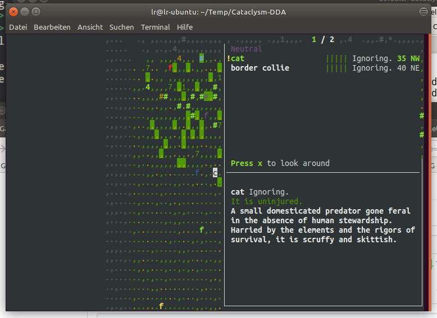The width and height of the screenshot is (437, 318).
Task: Click 'Press x to look around' hint
Action: pos(280,163)
